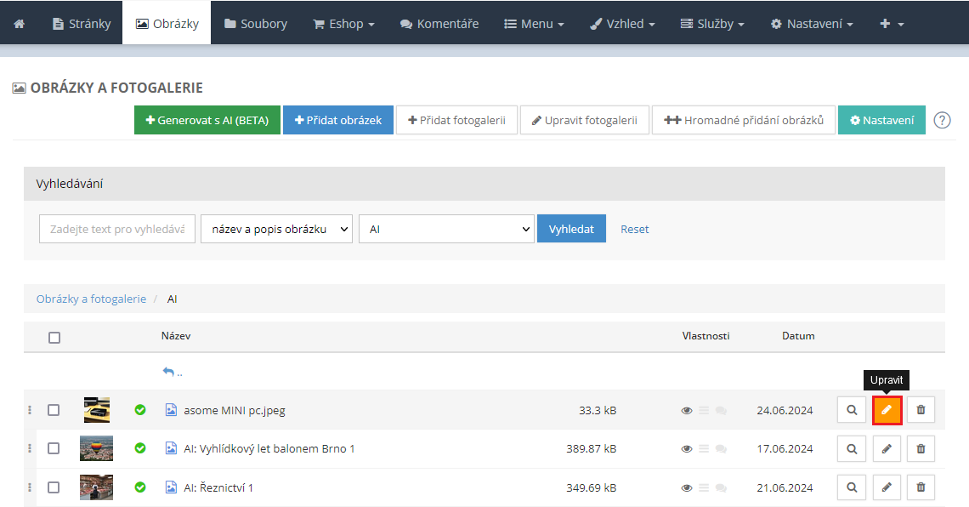
Task: Preview AI: Řeznictví 1 with the magnifier icon
Action: 851,487
